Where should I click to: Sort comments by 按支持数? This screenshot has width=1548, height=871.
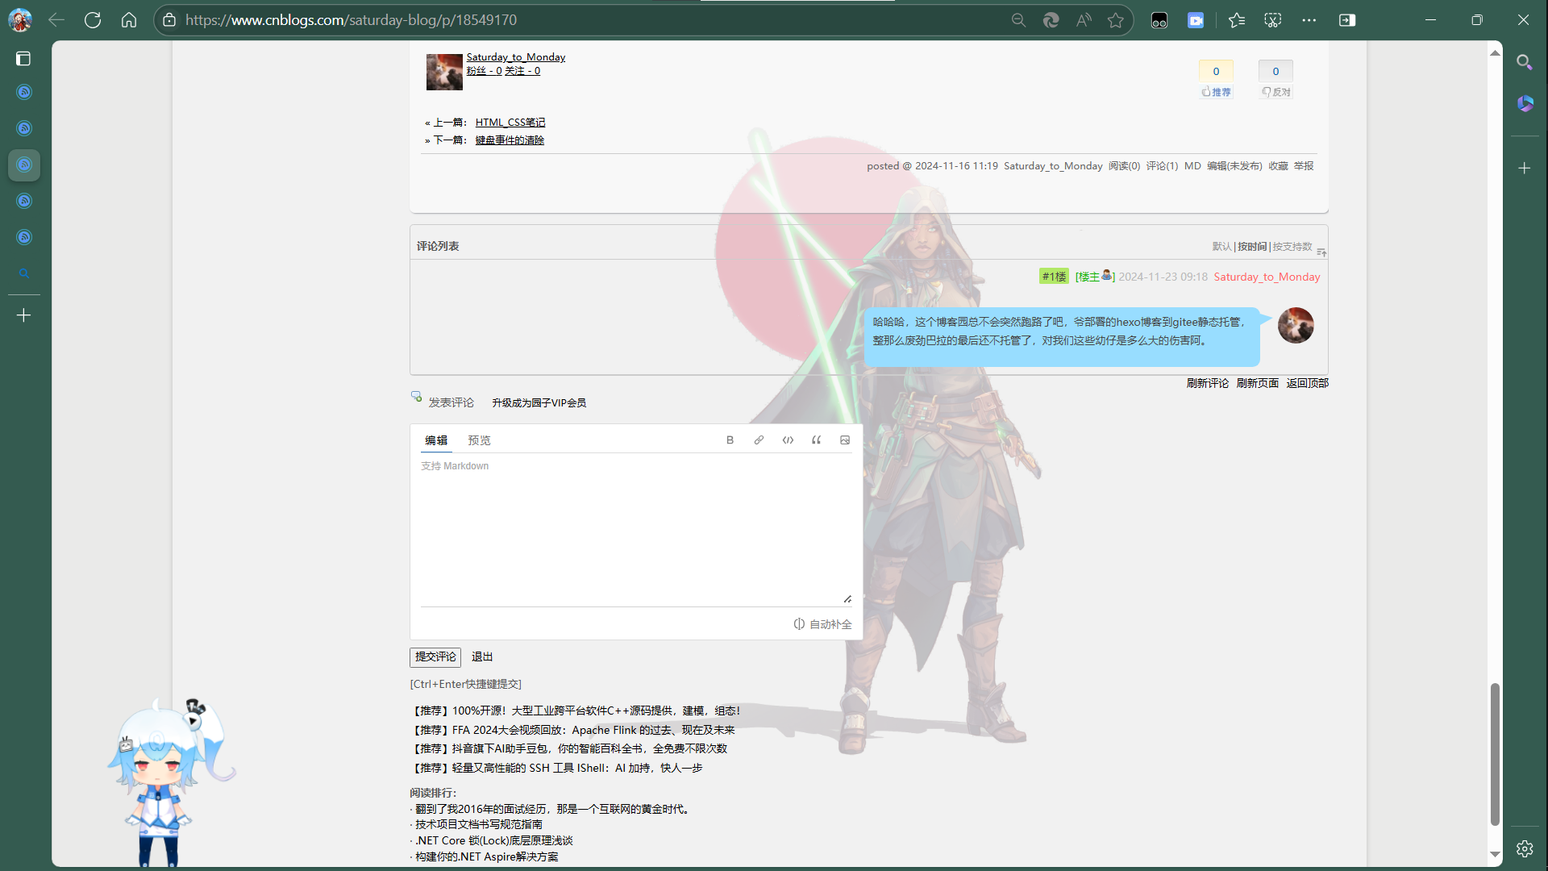pos(1292,247)
